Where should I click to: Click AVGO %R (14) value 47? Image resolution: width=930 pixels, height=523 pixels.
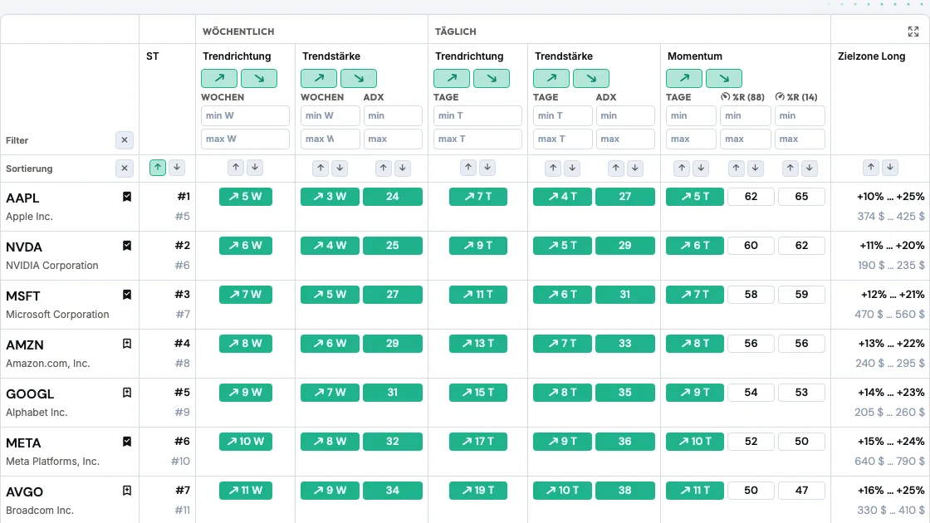click(801, 491)
